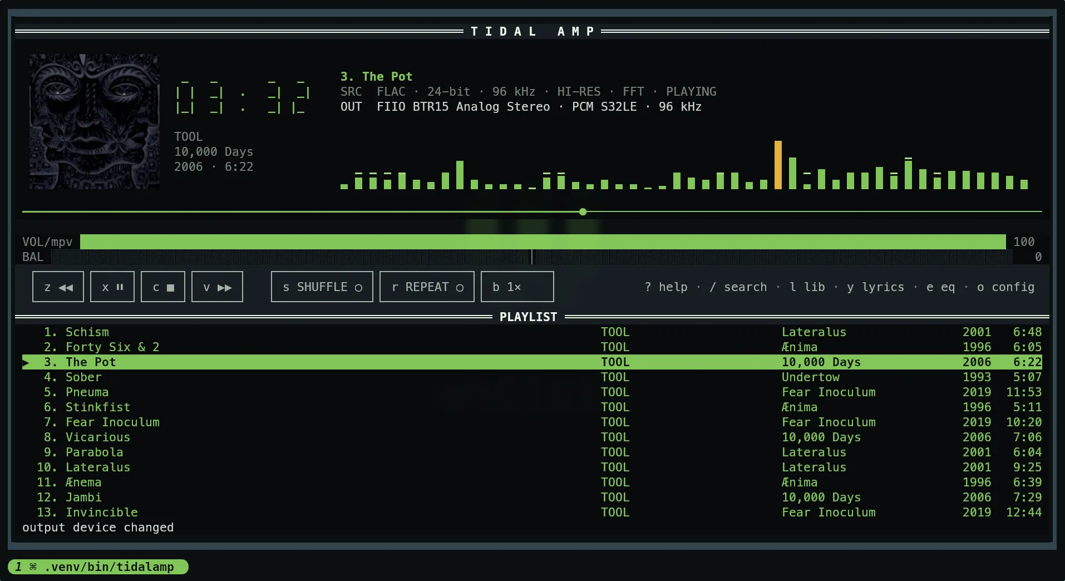Select playlist track 10. Lateralus
The width and height of the screenshot is (1065, 581).
[532, 467]
